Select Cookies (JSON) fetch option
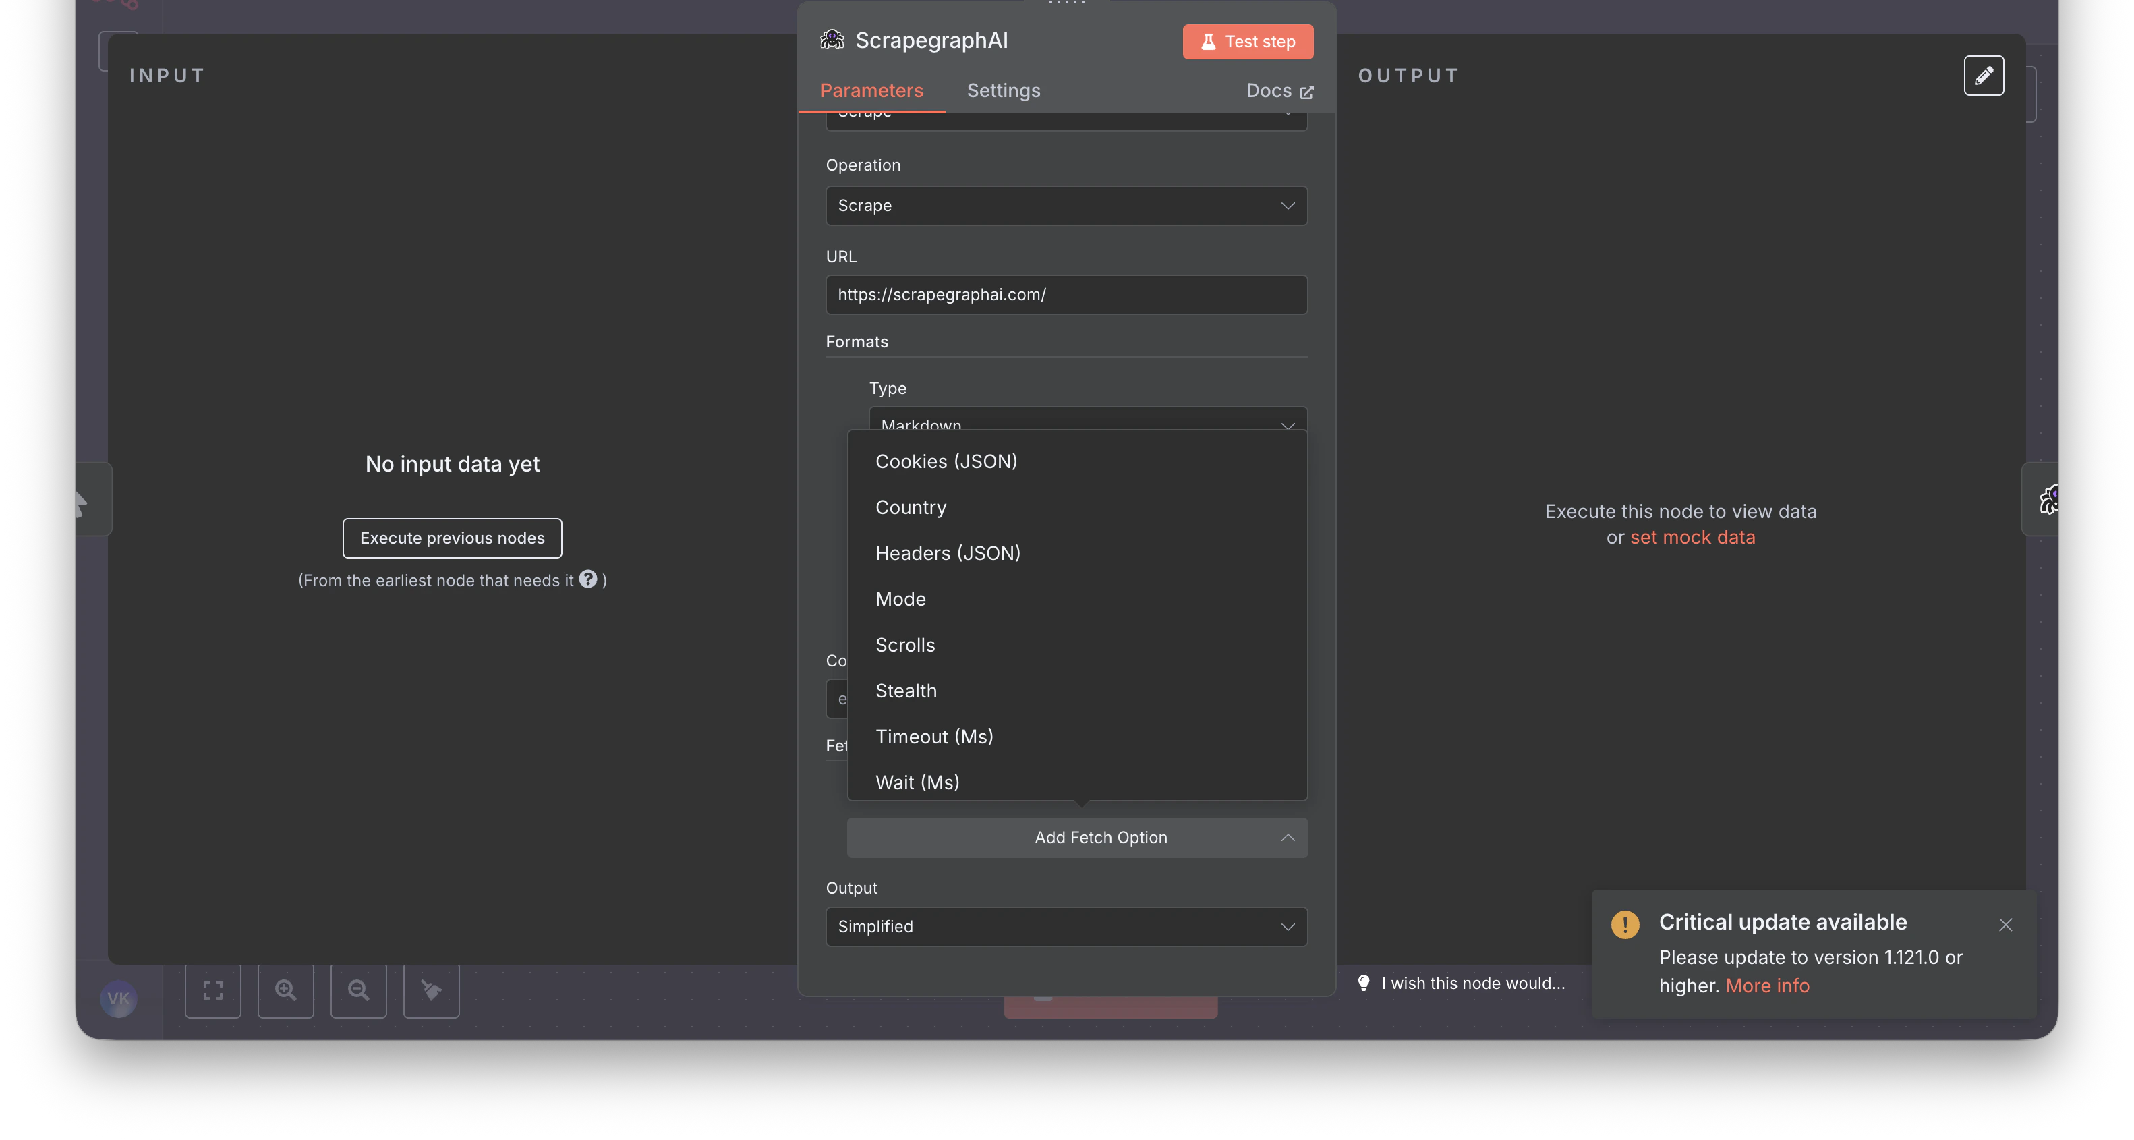This screenshot has height=1140, width=2134. [x=1077, y=461]
